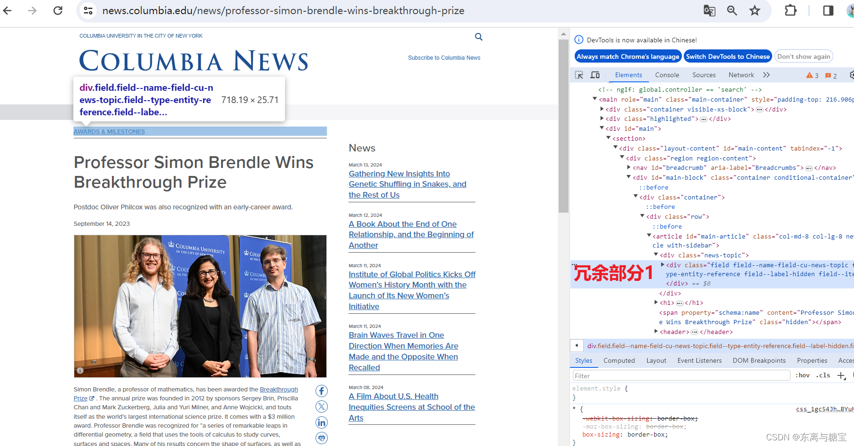854x446 pixels.
Task: Click the translate page icon
Action: click(709, 10)
